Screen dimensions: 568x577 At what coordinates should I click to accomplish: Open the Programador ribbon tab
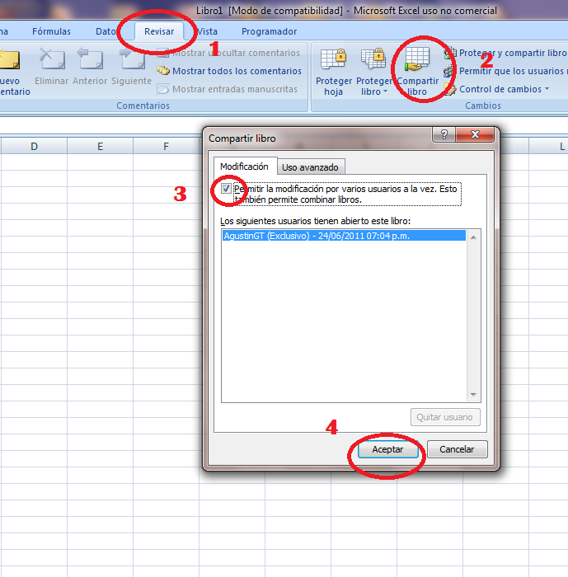point(269,31)
